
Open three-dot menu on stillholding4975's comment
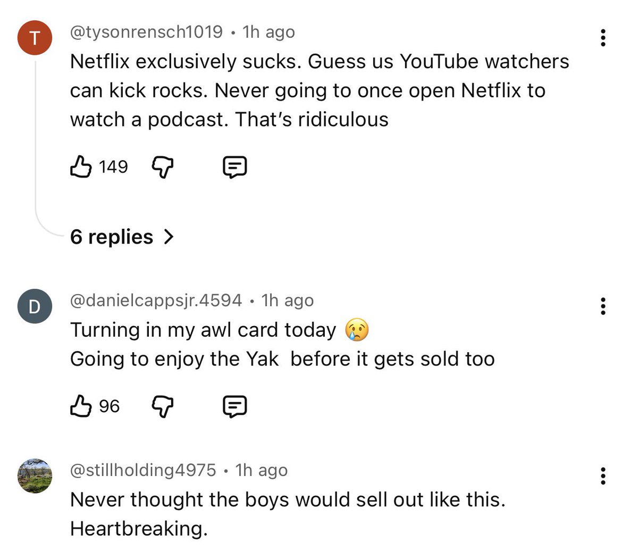coord(603,476)
